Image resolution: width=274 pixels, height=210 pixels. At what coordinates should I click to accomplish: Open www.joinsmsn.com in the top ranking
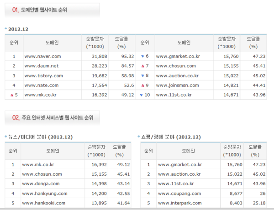pyautogui.click(x=177, y=85)
